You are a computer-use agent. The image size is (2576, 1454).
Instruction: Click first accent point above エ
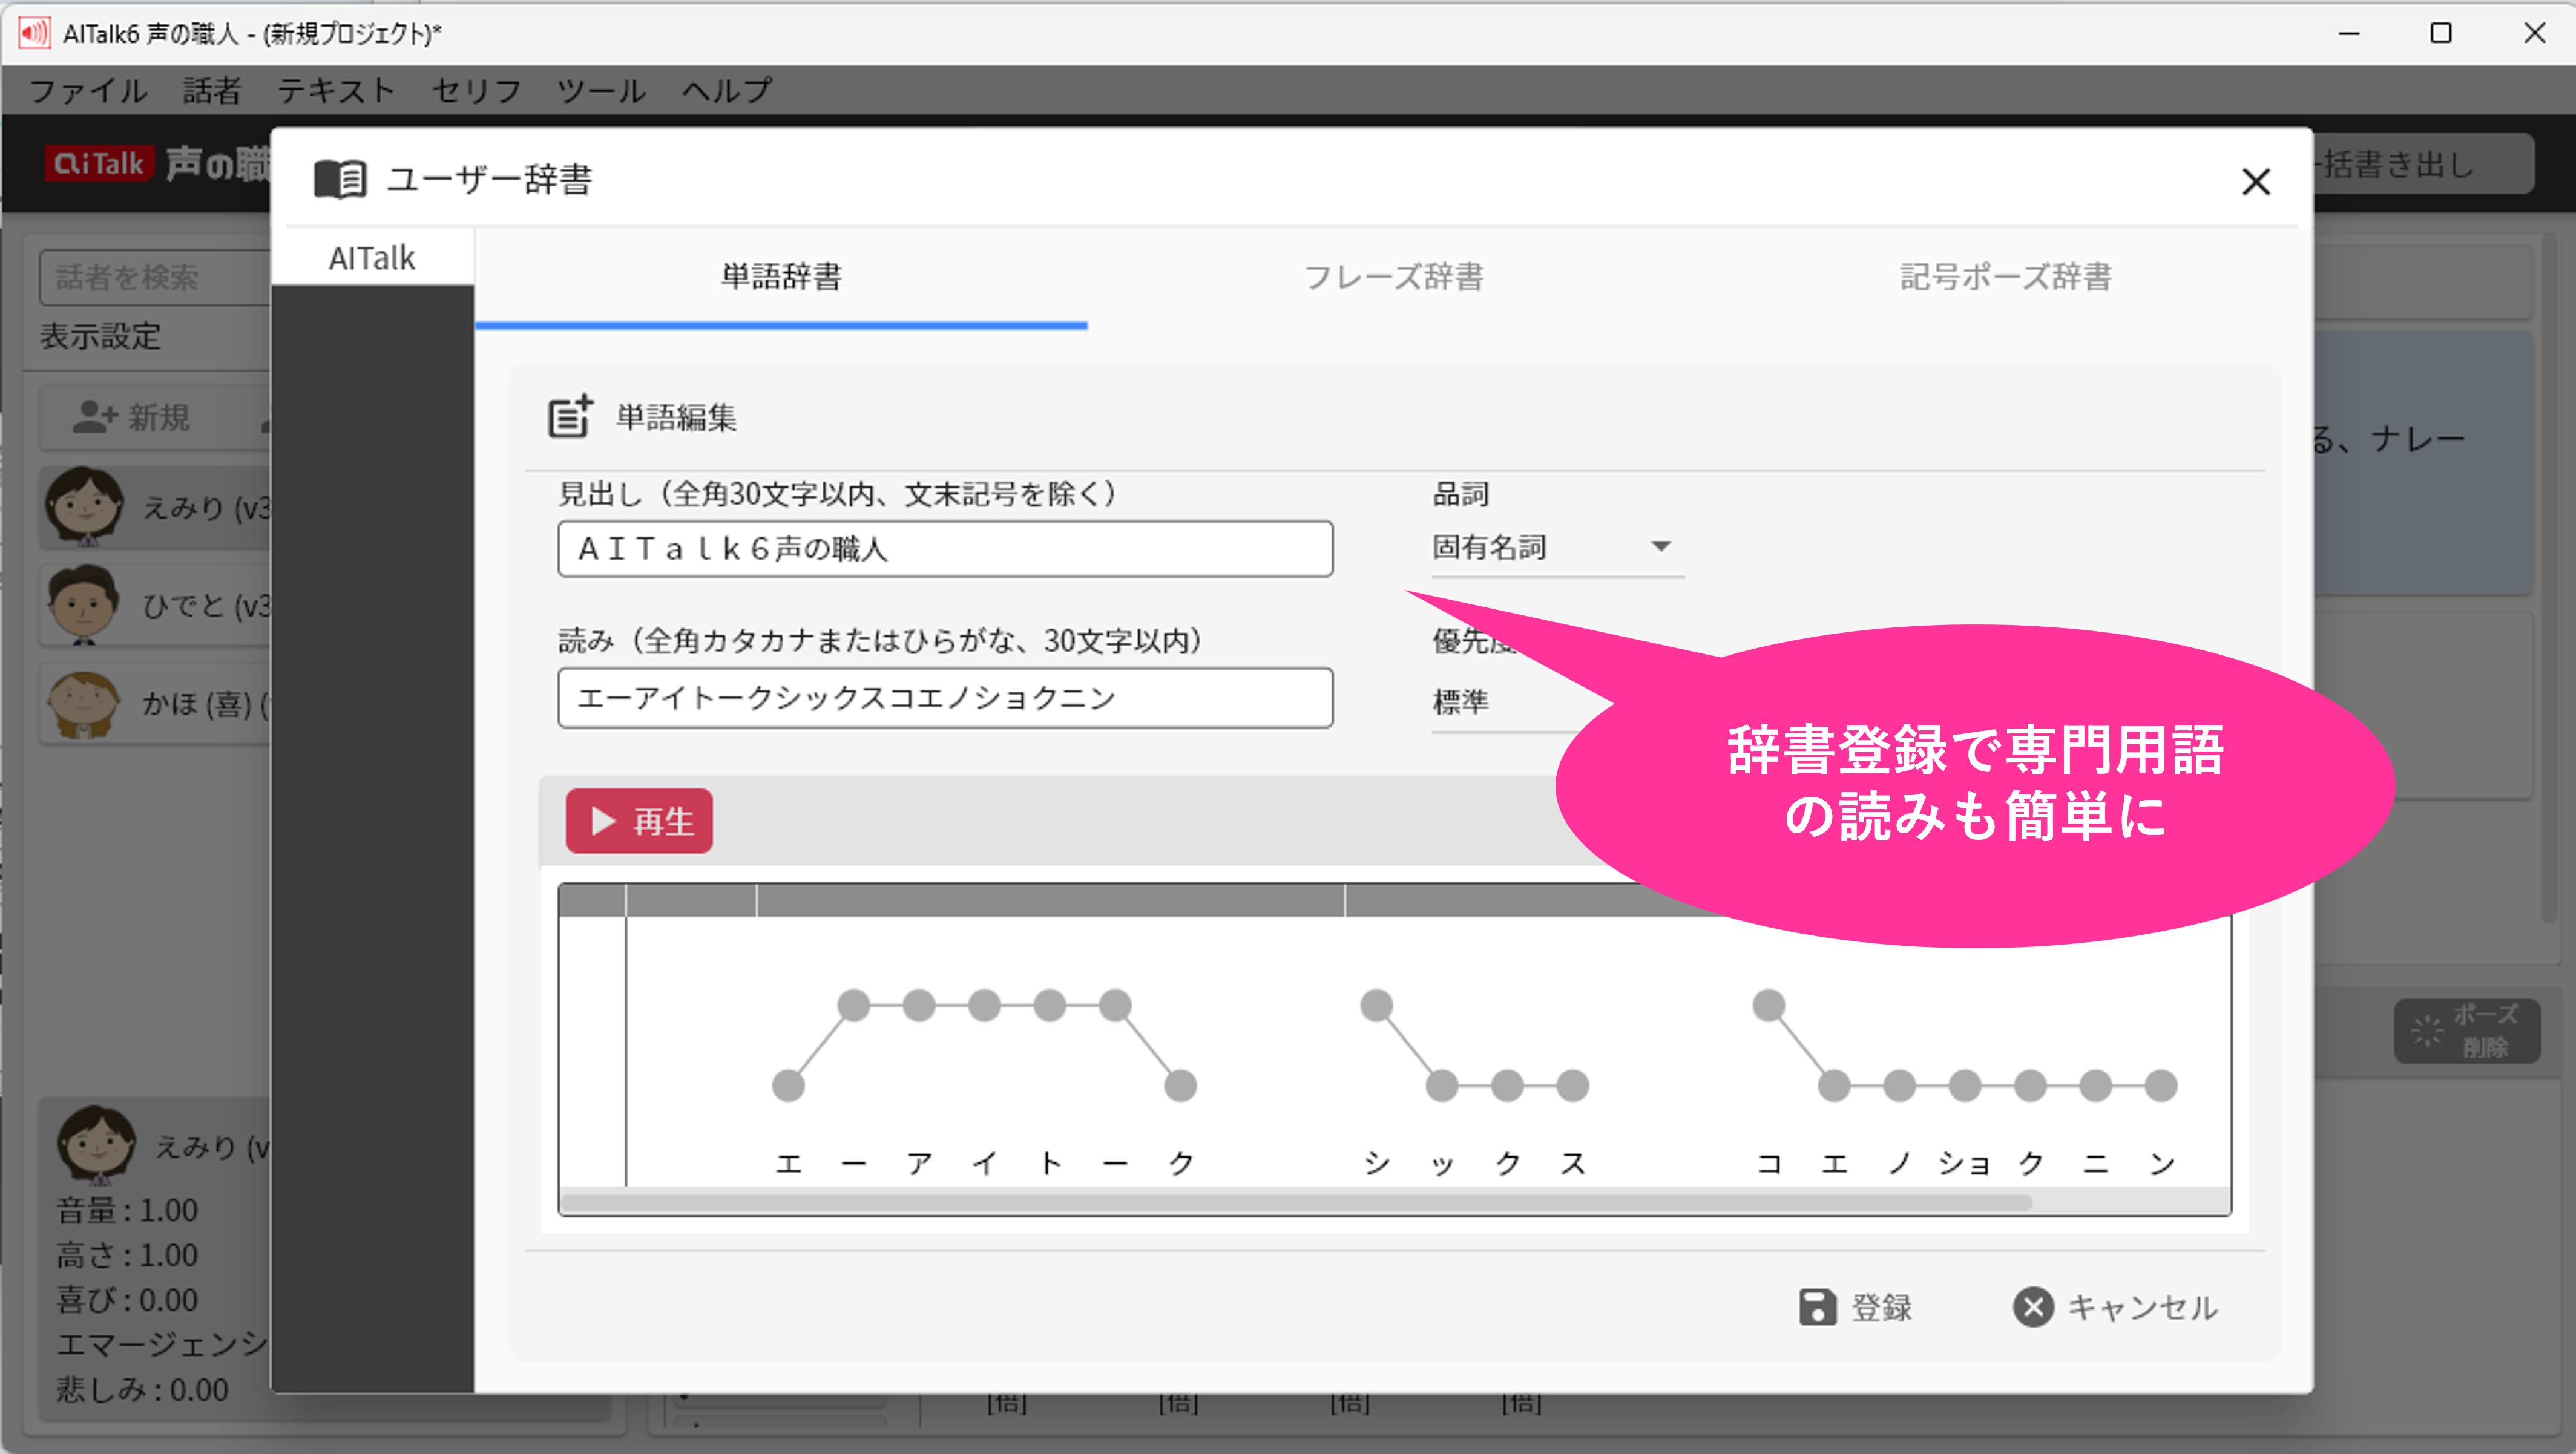788,1085
